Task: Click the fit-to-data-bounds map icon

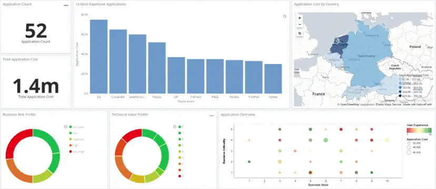Action: [300, 33]
